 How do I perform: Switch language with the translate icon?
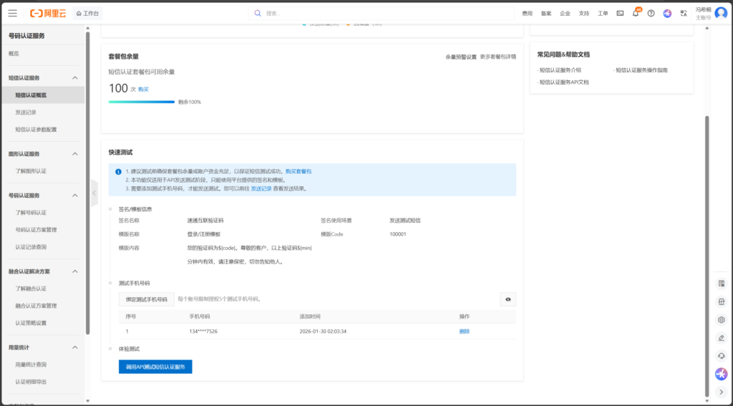click(x=684, y=13)
